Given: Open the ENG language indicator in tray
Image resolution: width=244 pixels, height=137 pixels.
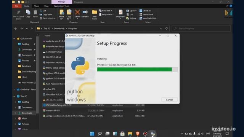Looking at the screenshot, I should (208, 134).
